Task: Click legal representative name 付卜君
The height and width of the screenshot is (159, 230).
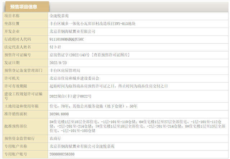Action: [55, 47]
